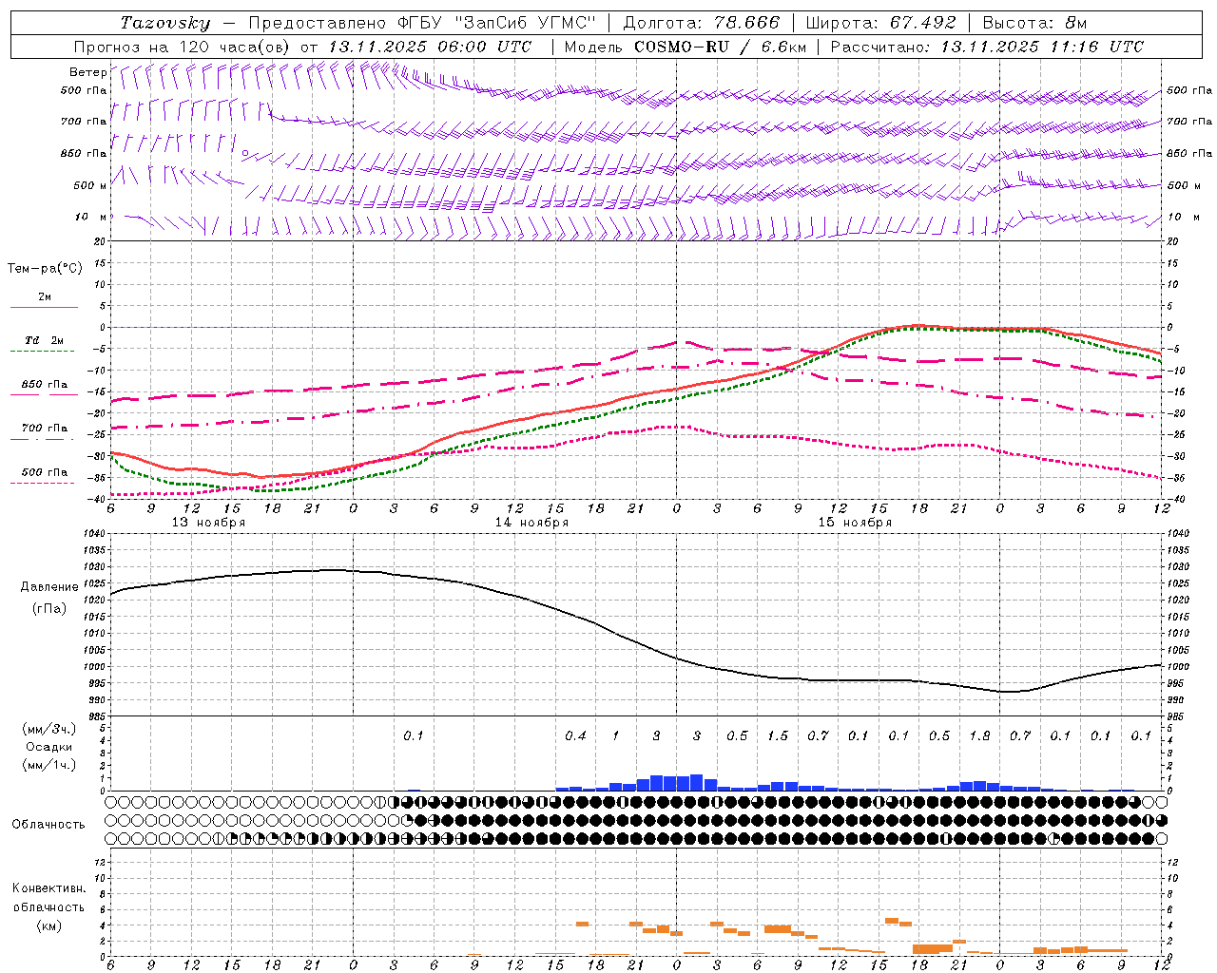
Task: Click the 500 м wind level label on the left
Action: point(90,185)
